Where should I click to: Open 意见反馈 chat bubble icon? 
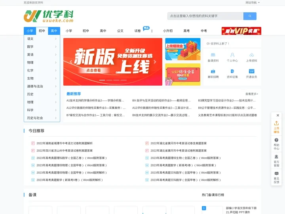pyautogui.click(x=276, y=174)
